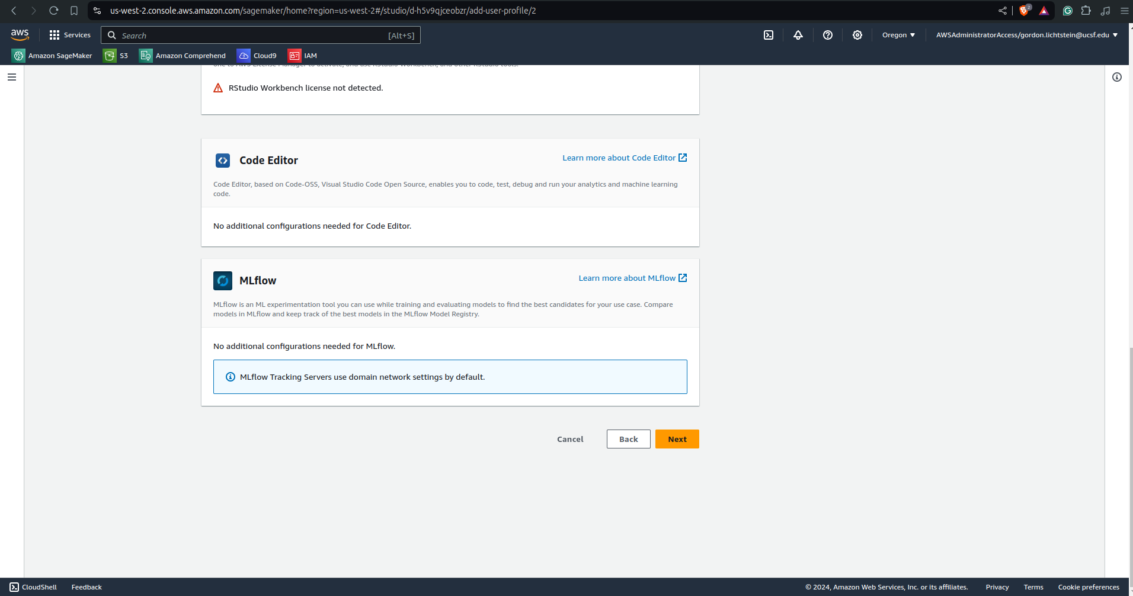Click 'No additional configurations needed for Code Editor.'
The height and width of the screenshot is (596, 1133).
coord(312,226)
